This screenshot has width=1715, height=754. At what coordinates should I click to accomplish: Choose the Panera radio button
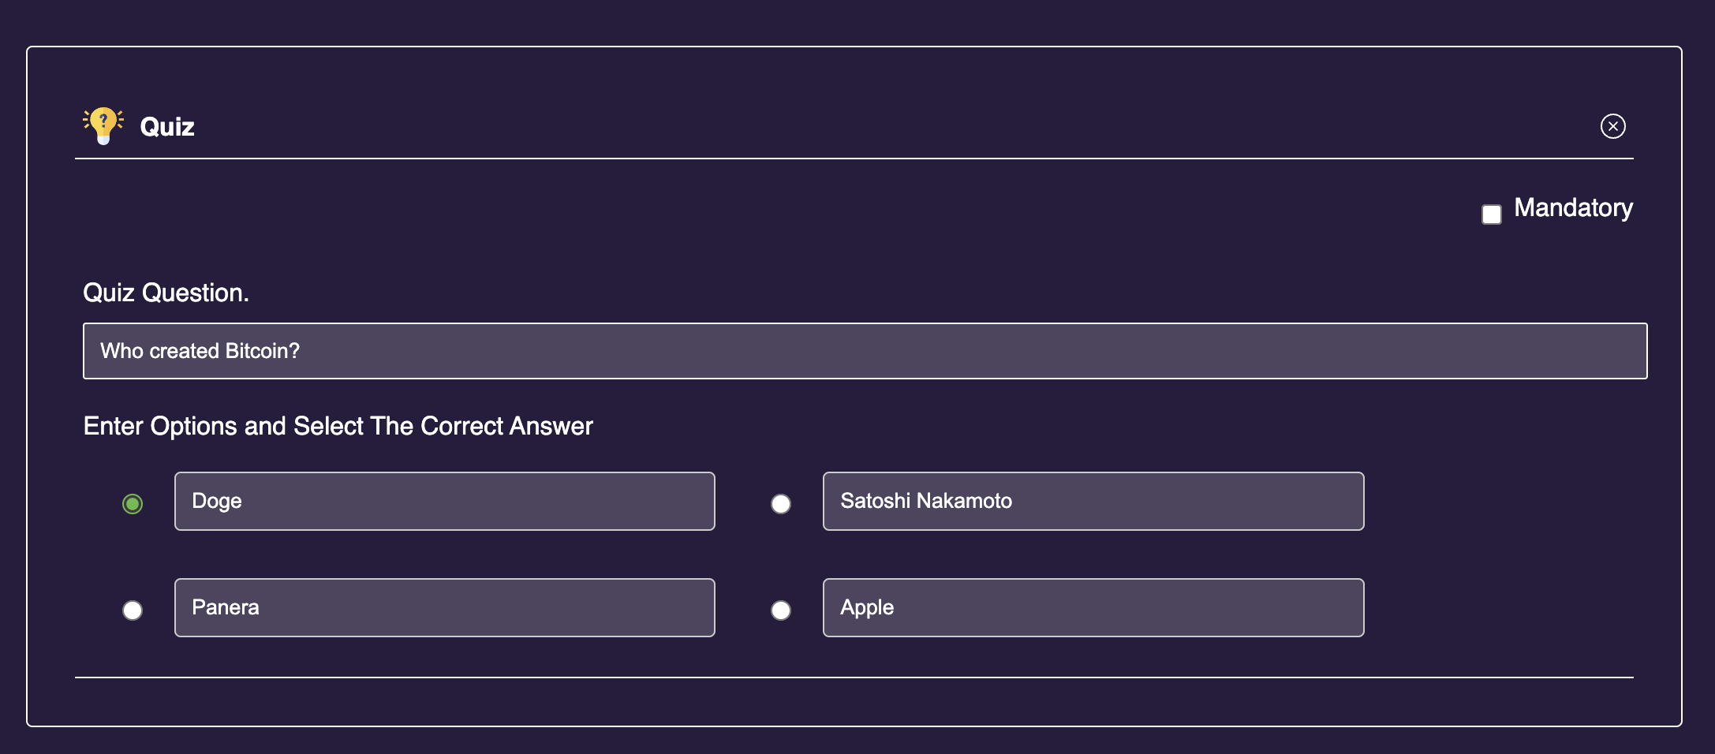point(133,610)
